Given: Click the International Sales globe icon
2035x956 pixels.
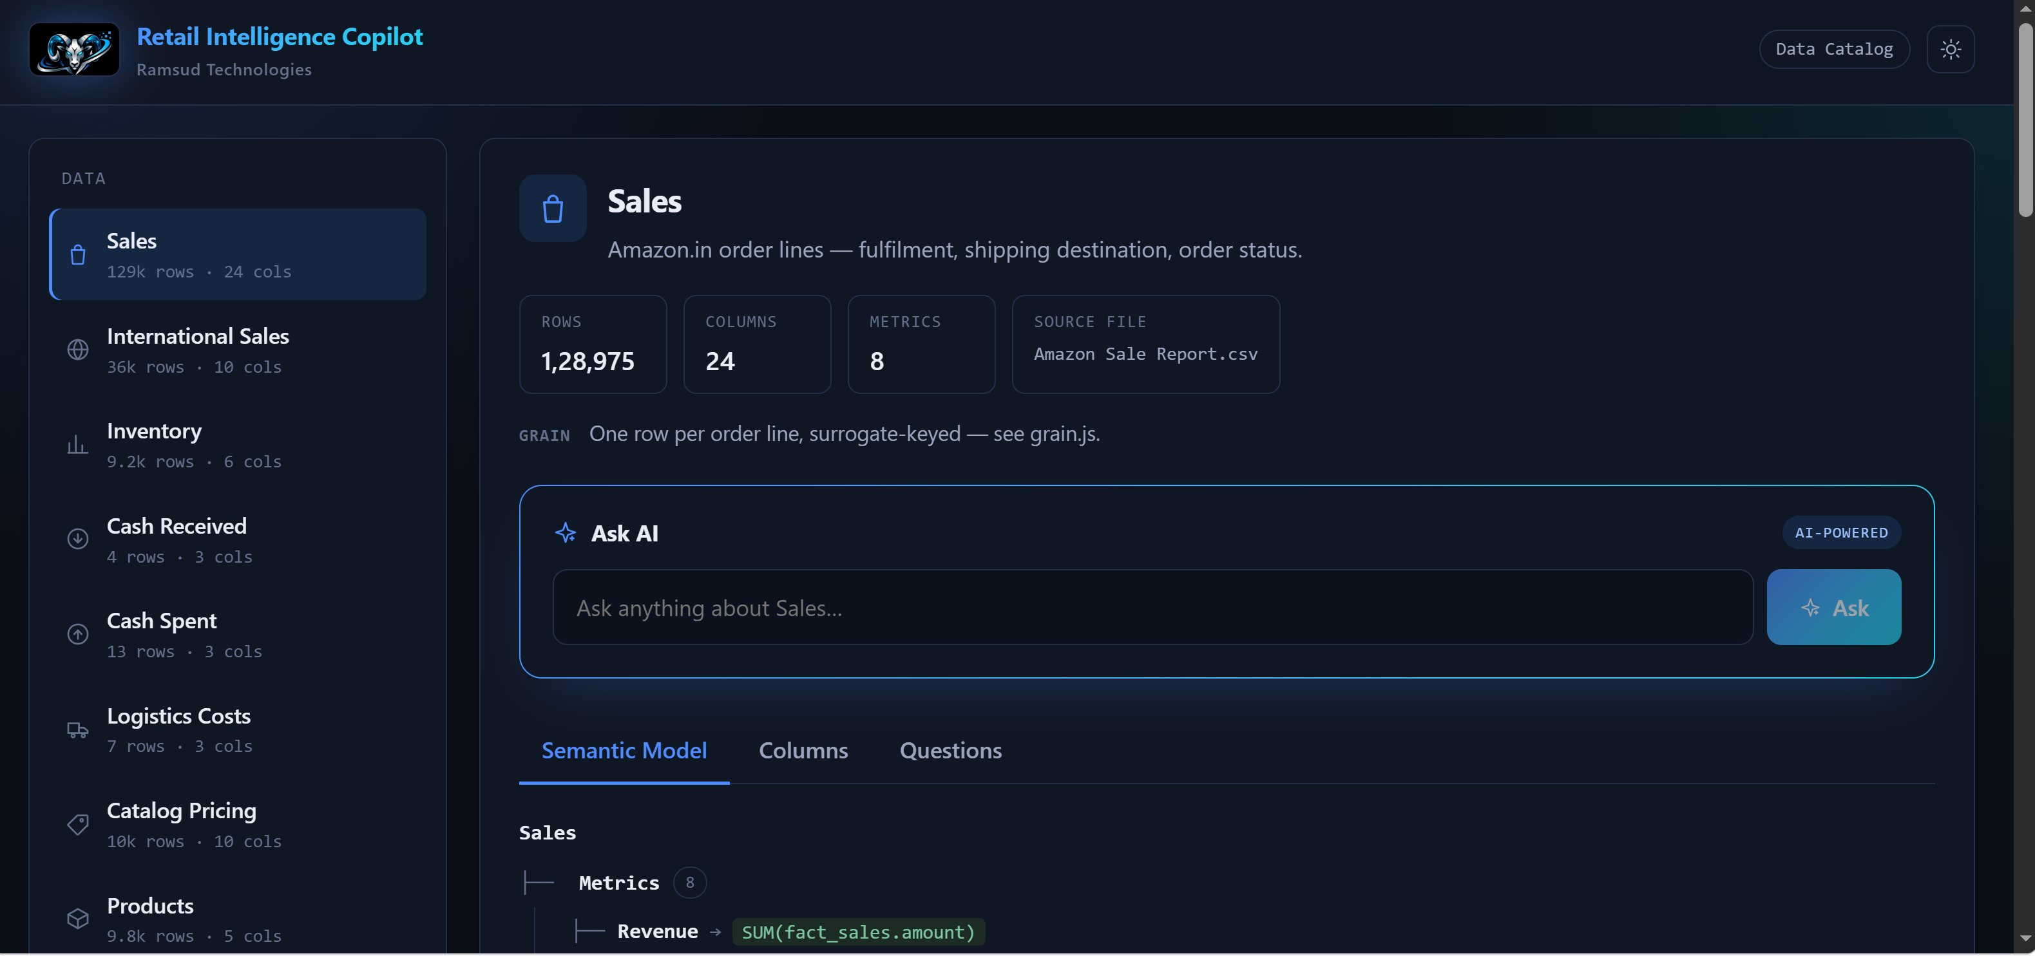Looking at the screenshot, I should [x=77, y=350].
